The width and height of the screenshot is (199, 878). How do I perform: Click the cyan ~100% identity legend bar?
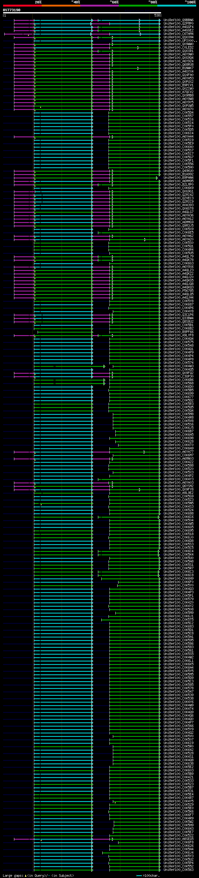[x=177, y=6]
